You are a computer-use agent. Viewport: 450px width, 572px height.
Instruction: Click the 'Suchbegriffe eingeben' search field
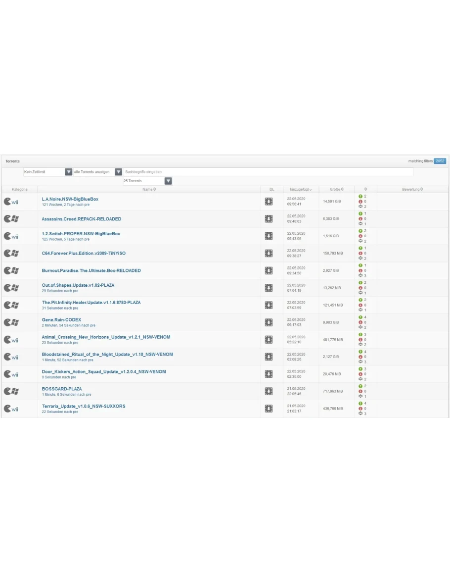pos(268,172)
